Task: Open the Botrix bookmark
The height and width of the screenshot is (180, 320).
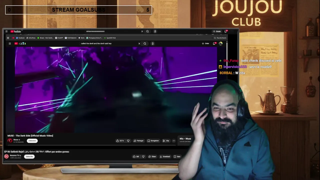Action: click(x=81, y=38)
